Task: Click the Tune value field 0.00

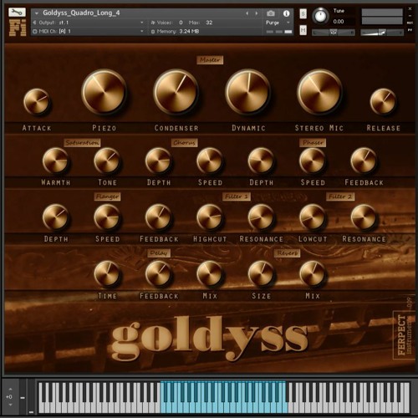Action: pyautogui.click(x=339, y=22)
